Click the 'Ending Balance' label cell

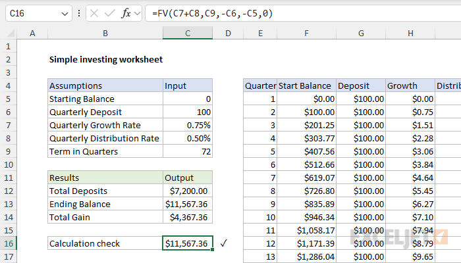click(x=105, y=204)
